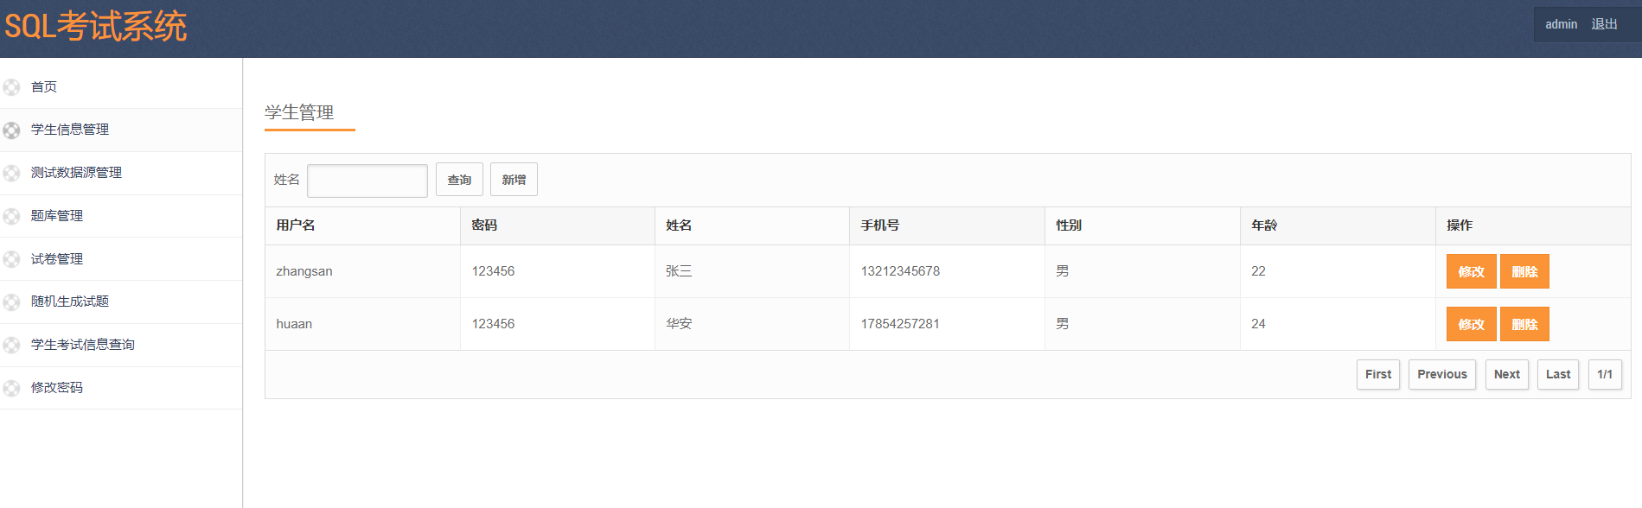Edit zhangsan's row with 修改
Viewport: 1642px width, 508px height.
(1471, 271)
